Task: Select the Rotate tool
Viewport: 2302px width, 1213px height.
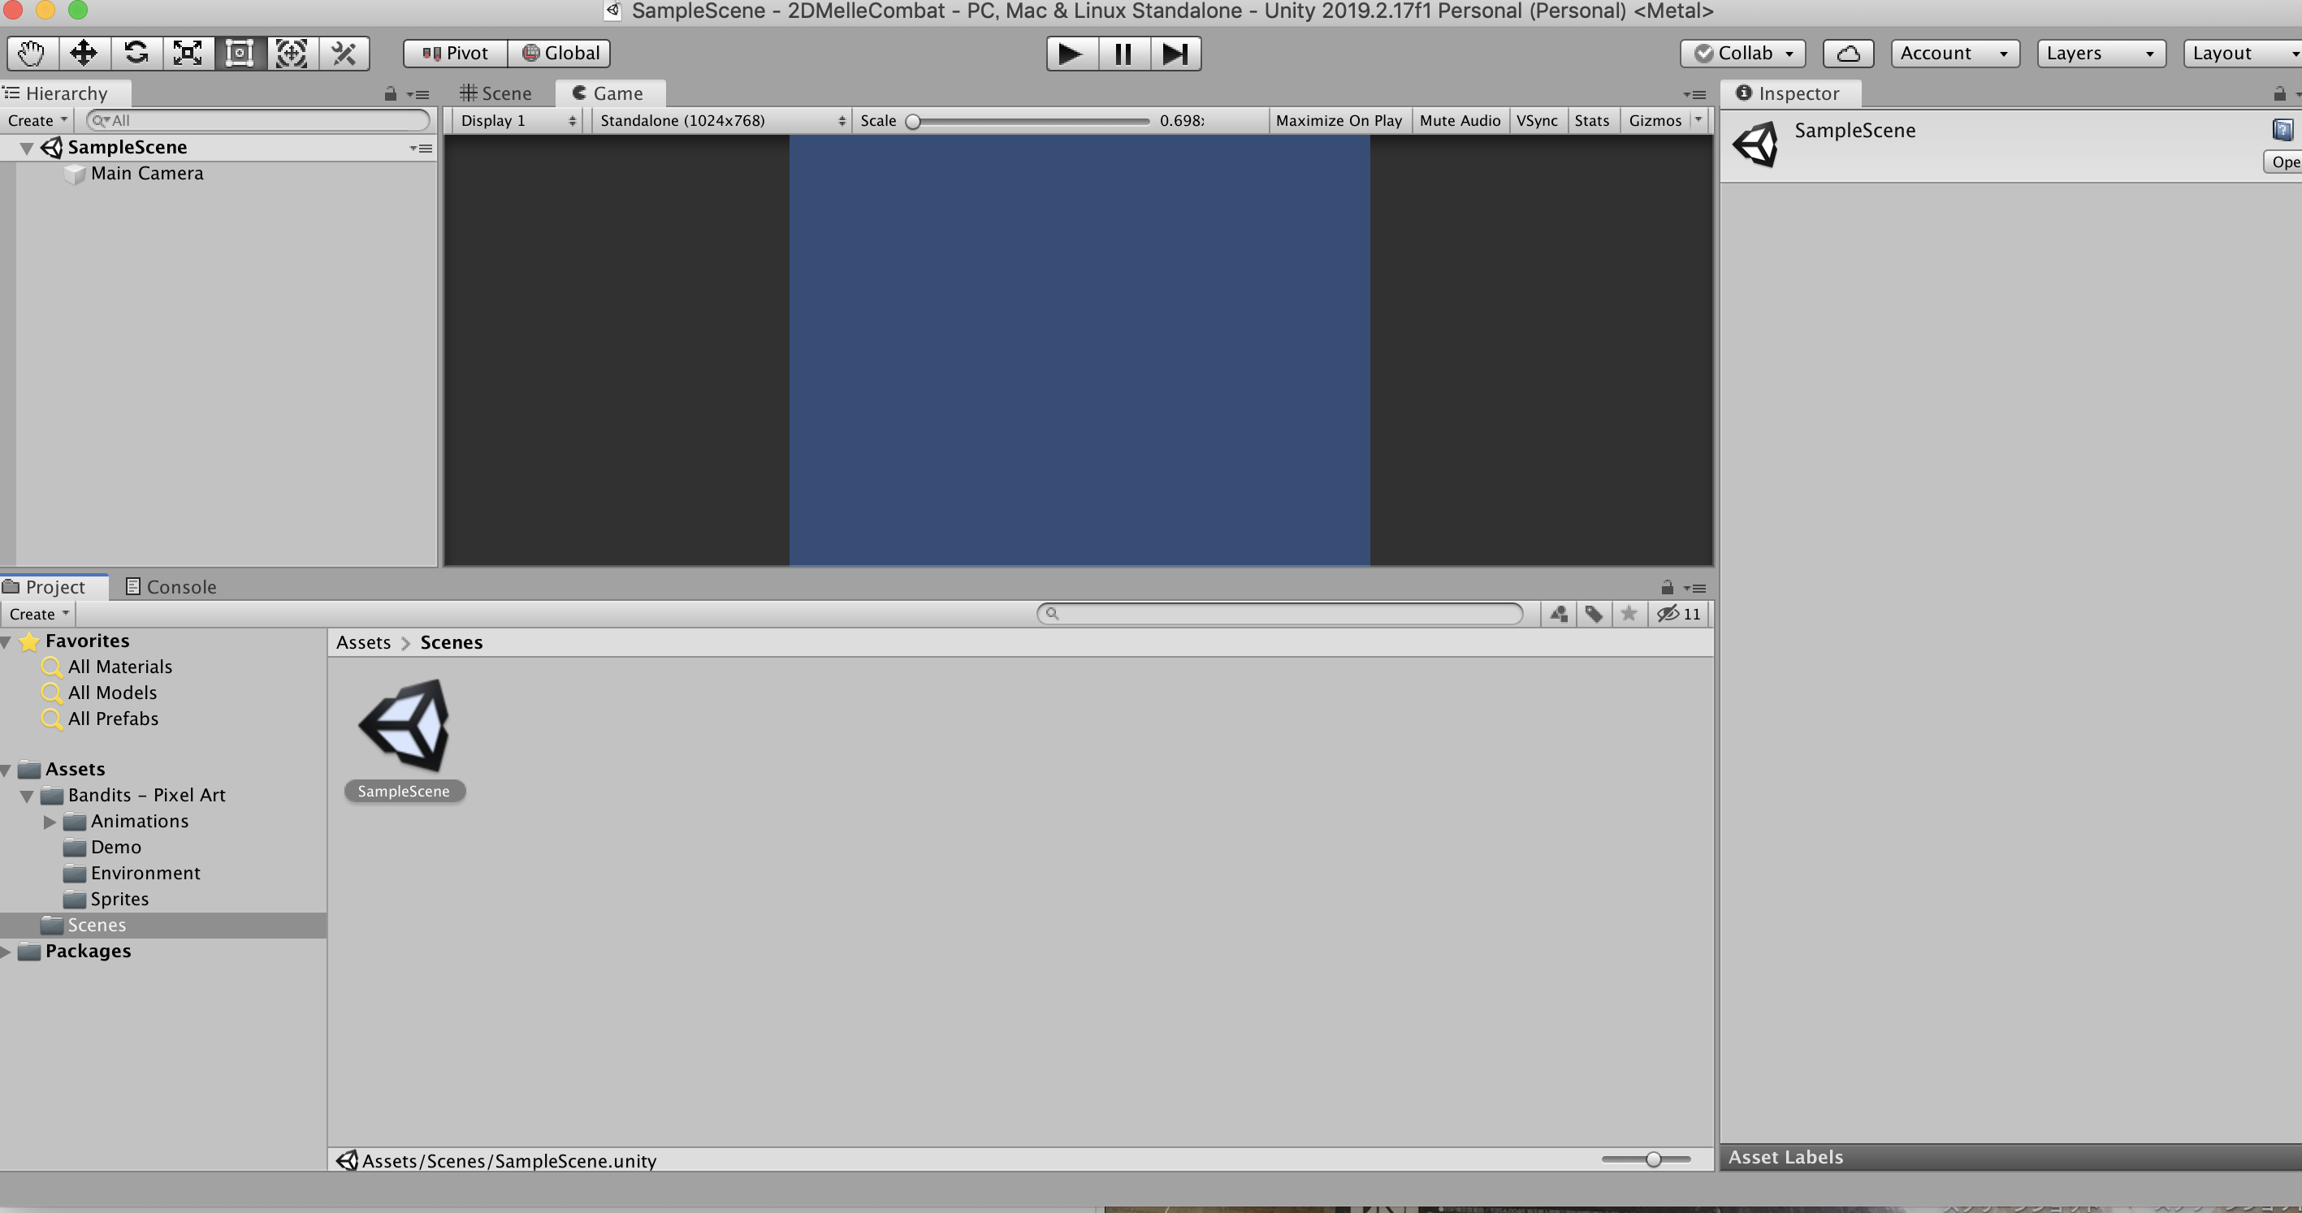Action: [x=136, y=53]
